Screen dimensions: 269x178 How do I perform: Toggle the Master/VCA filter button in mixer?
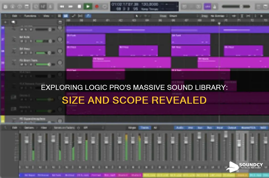click(248, 128)
